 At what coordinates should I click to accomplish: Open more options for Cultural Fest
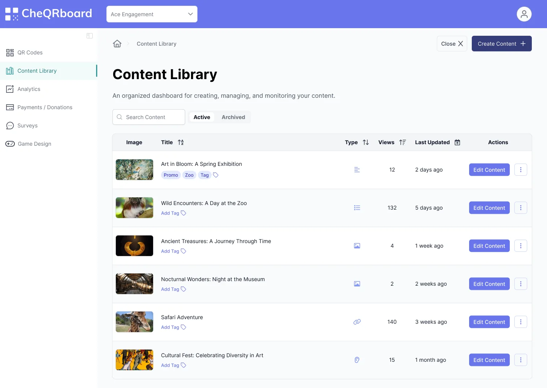[x=520, y=360]
